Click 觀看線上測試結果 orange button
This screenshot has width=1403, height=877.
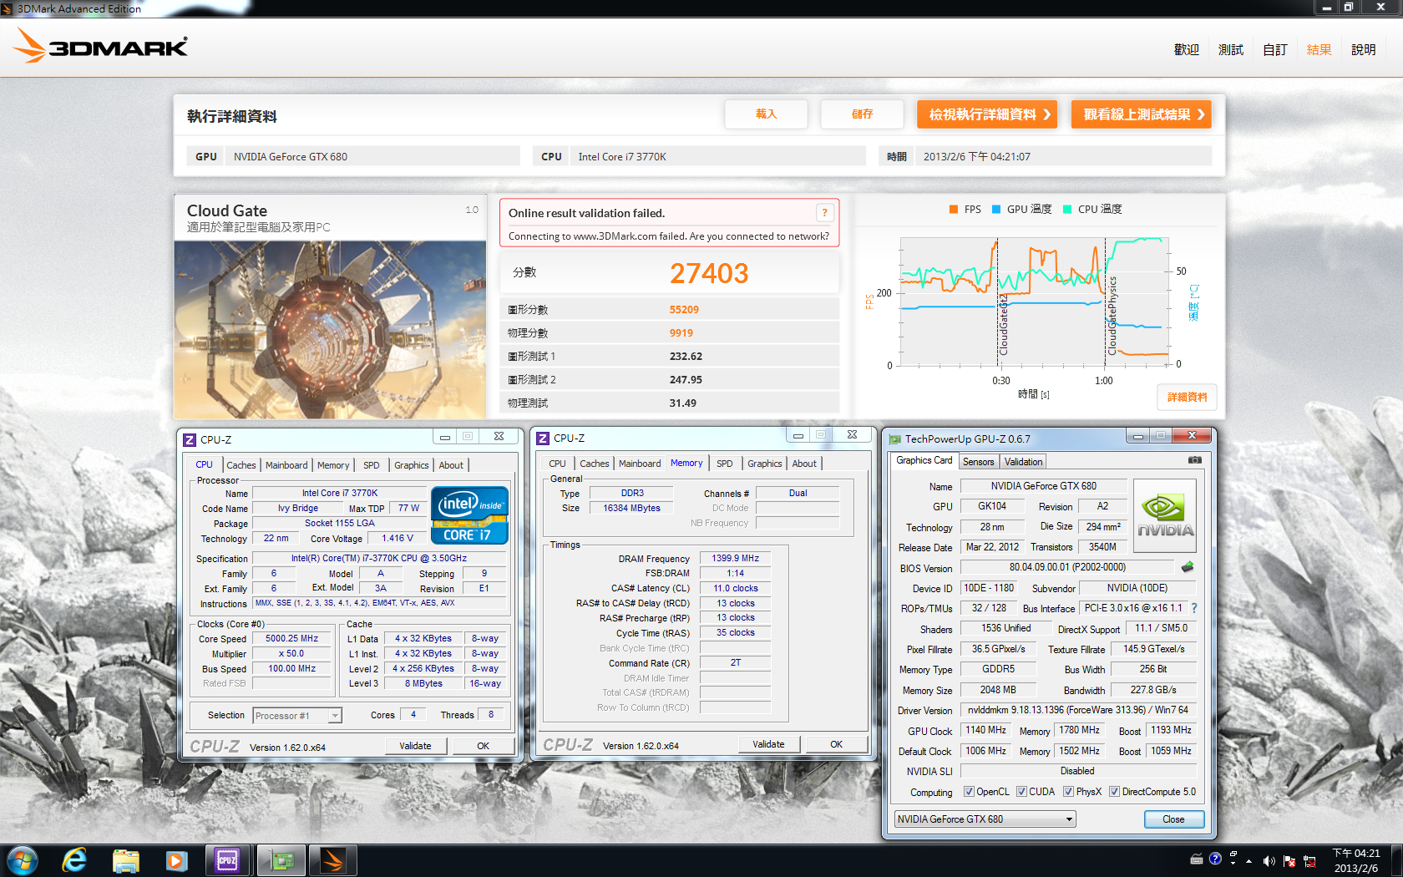tap(1142, 114)
